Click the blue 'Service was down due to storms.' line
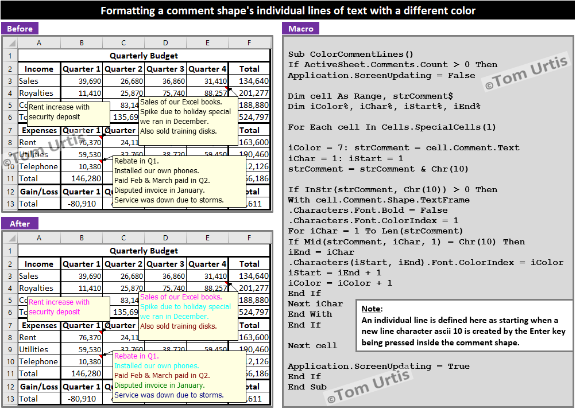The image size is (576, 409). (169, 395)
